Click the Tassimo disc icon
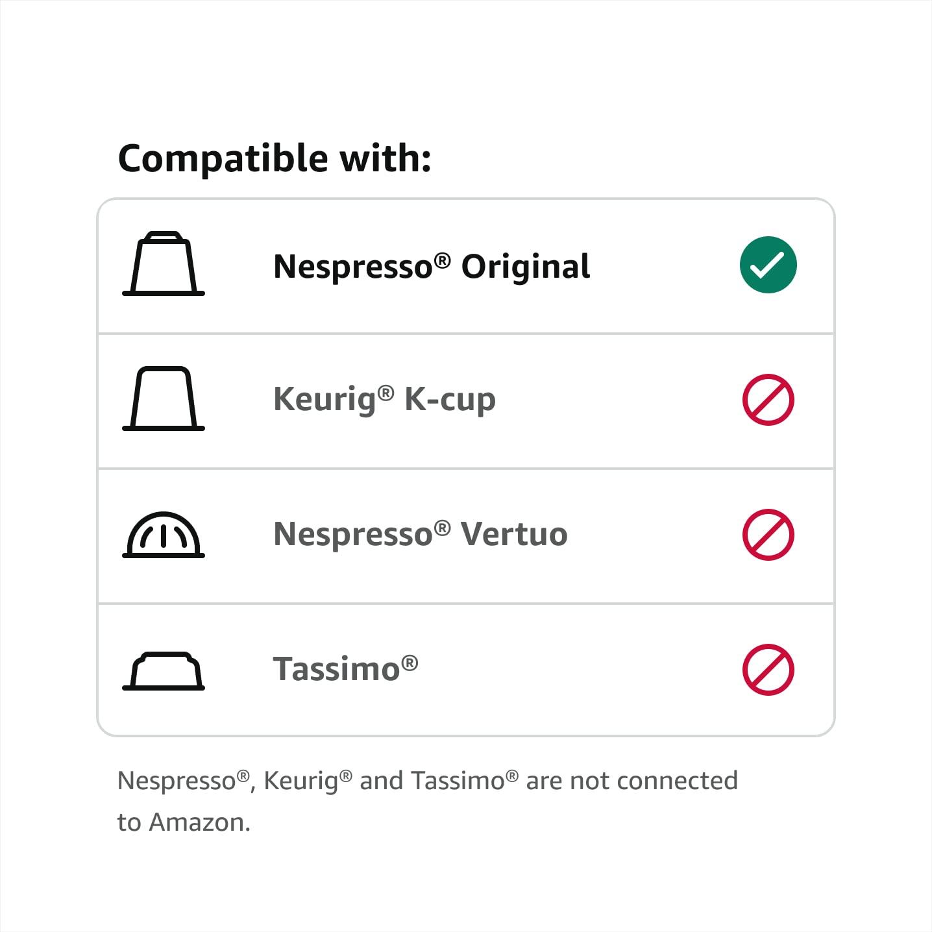Screen dimensions: 932x932 tap(164, 670)
